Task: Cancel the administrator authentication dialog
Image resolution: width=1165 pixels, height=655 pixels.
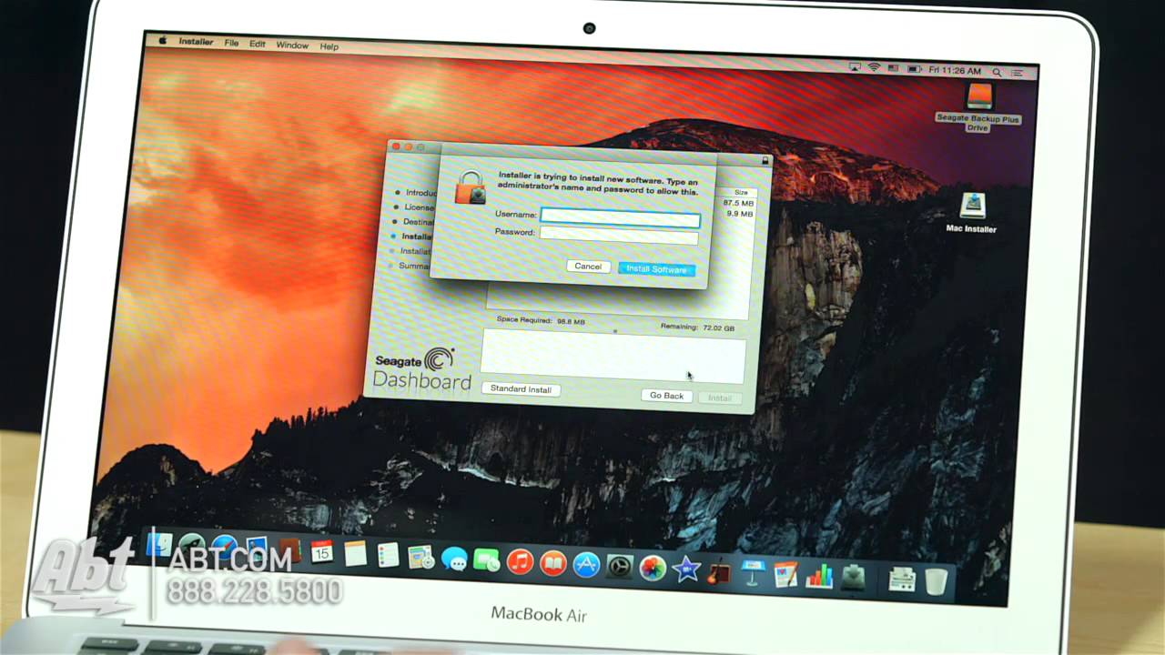Action: [588, 267]
